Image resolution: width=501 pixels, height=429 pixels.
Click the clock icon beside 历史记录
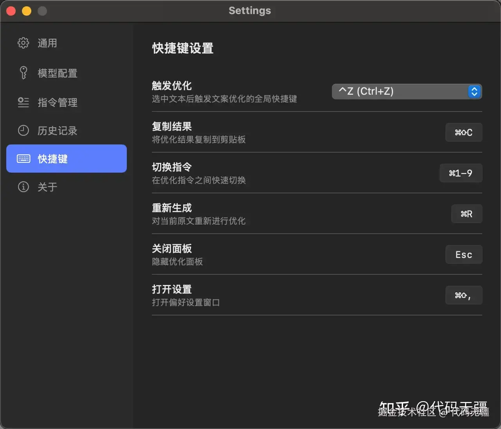coord(23,130)
